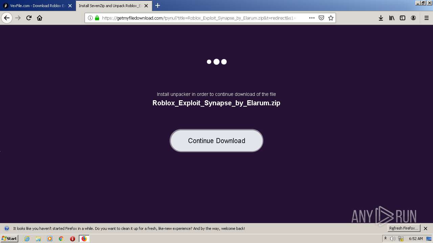
Task: Click the notification bar info icon
Action: (x=6, y=228)
